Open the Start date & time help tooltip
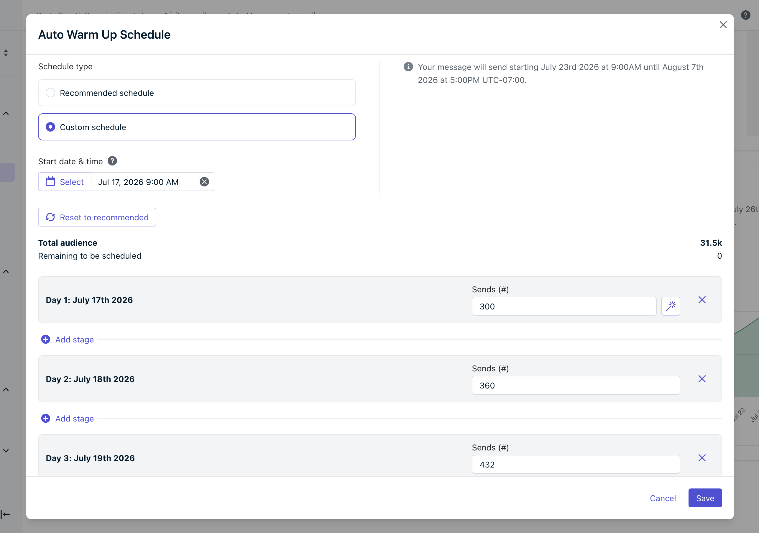 pyautogui.click(x=112, y=161)
